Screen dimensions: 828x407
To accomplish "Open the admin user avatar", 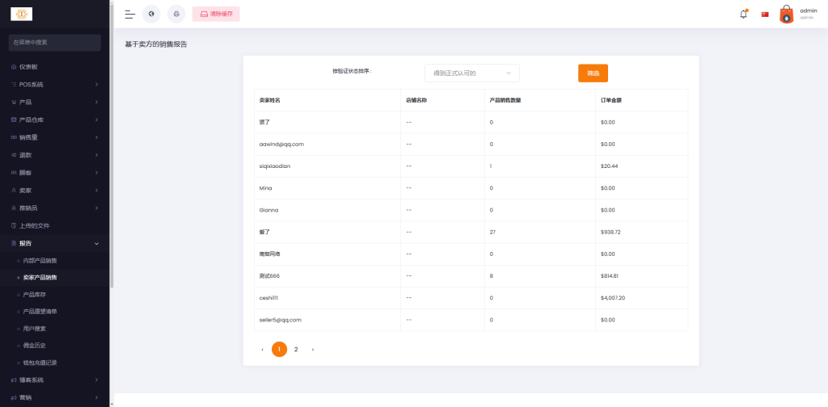I will click(x=786, y=14).
